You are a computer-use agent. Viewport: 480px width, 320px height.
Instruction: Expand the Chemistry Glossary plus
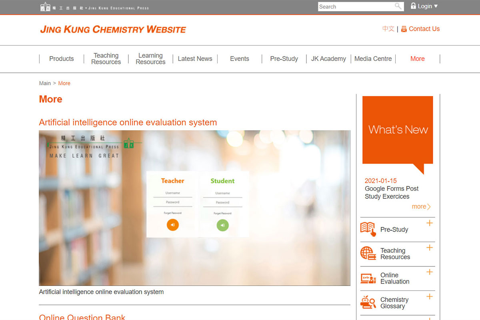pos(430,296)
